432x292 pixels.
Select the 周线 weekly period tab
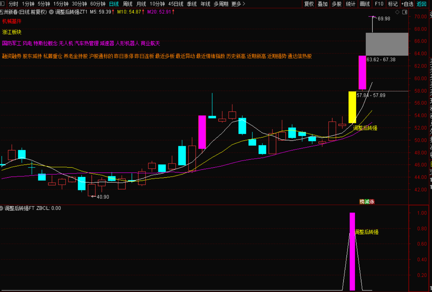[128, 4]
